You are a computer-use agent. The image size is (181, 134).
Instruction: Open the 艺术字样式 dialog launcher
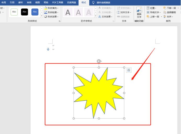113,21
